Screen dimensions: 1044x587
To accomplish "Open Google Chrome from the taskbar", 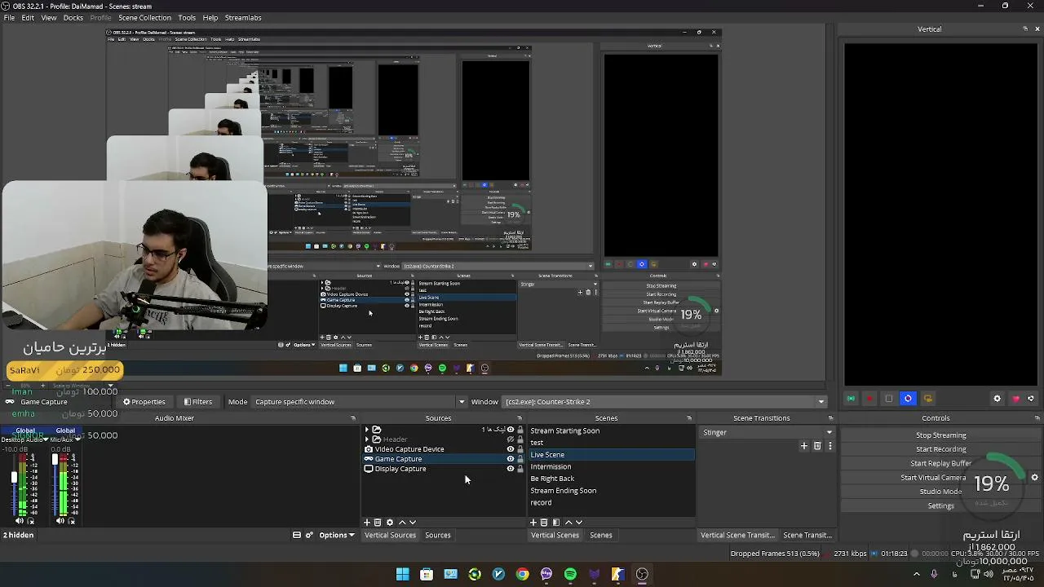I will (x=522, y=574).
